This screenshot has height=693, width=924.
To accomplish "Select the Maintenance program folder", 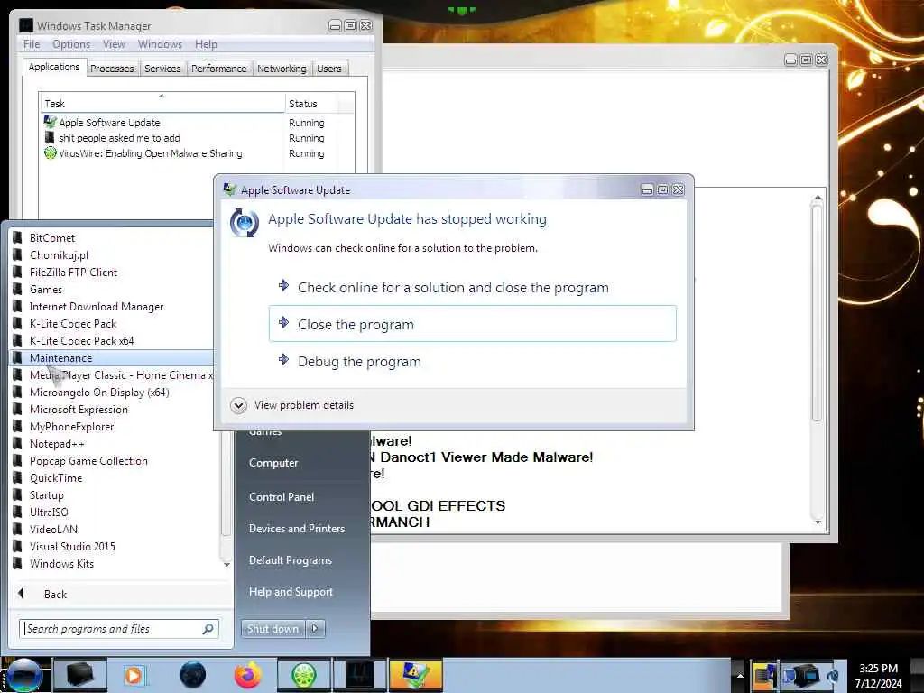I will [x=112, y=357].
